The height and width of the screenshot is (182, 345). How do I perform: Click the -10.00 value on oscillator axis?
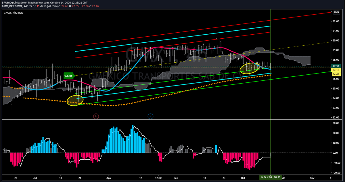pyautogui.click(x=336, y=163)
